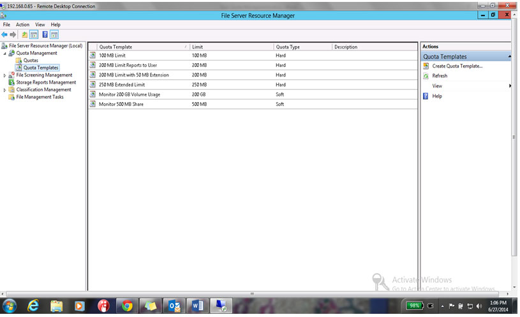
Task: Select the 100 MB Limit template row
Action: [253, 55]
